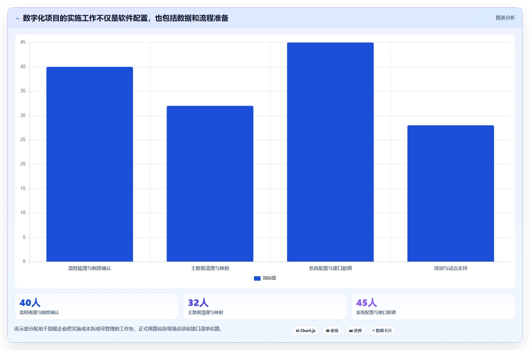Click the 主数据清理与映射 card caption
530x350 pixels.
206,313
